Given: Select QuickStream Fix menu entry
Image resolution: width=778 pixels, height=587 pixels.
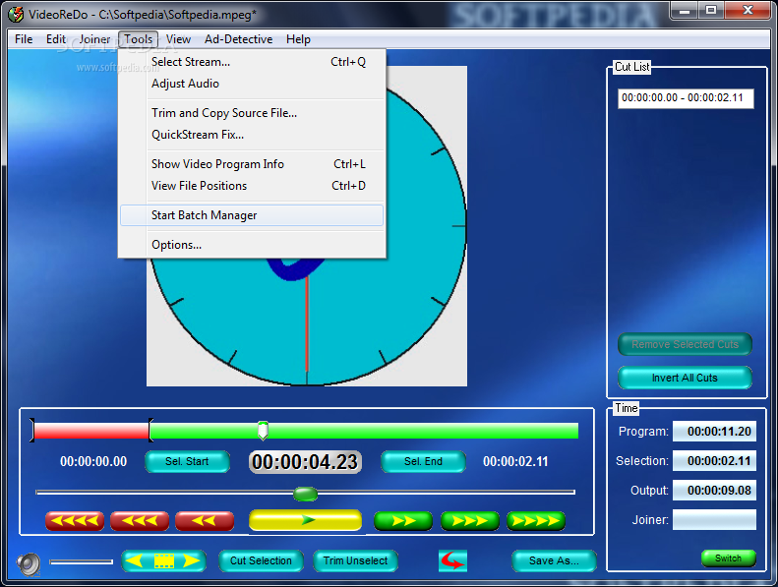Looking at the screenshot, I should [x=252, y=135].
